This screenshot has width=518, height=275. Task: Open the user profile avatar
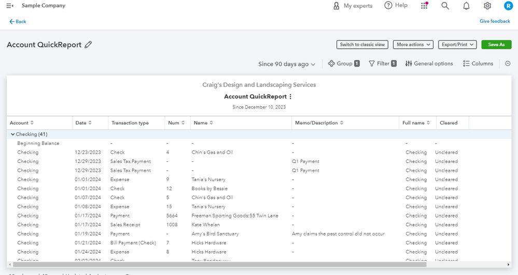508,6
